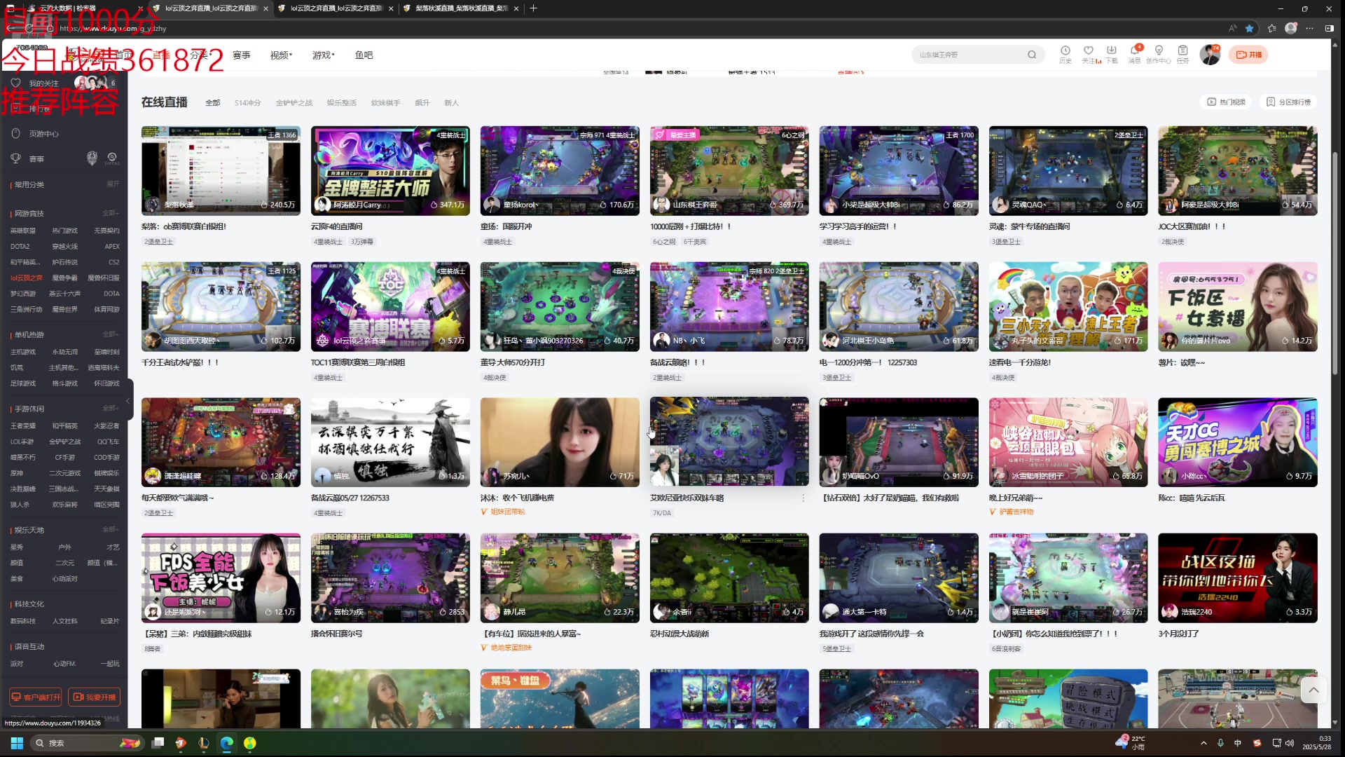Image resolution: width=1345 pixels, height=757 pixels.
Task: Open 梨落秋溪 stream thumbnail
Action: click(x=221, y=170)
